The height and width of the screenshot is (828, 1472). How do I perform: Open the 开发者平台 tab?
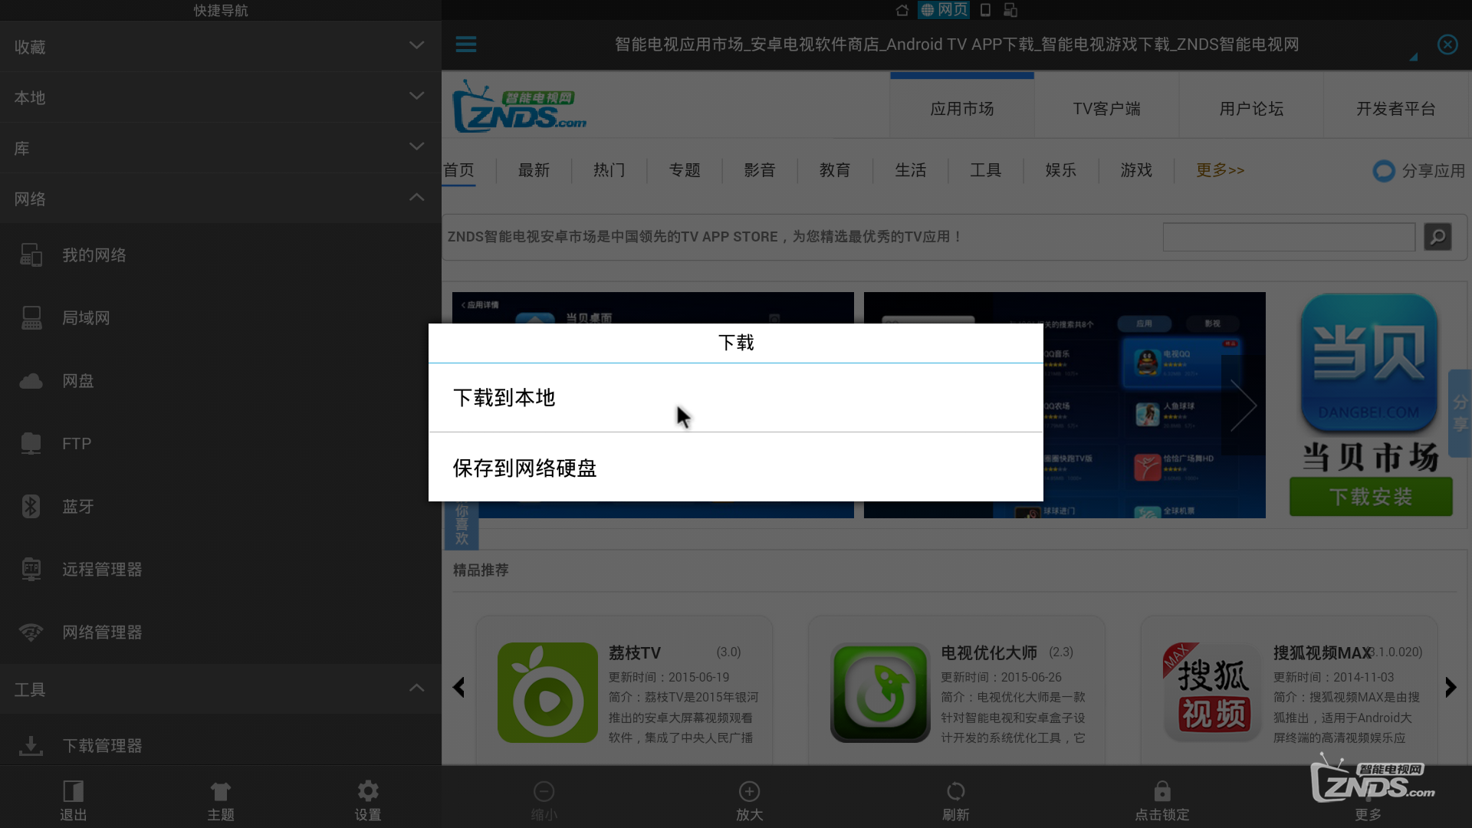pos(1395,108)
